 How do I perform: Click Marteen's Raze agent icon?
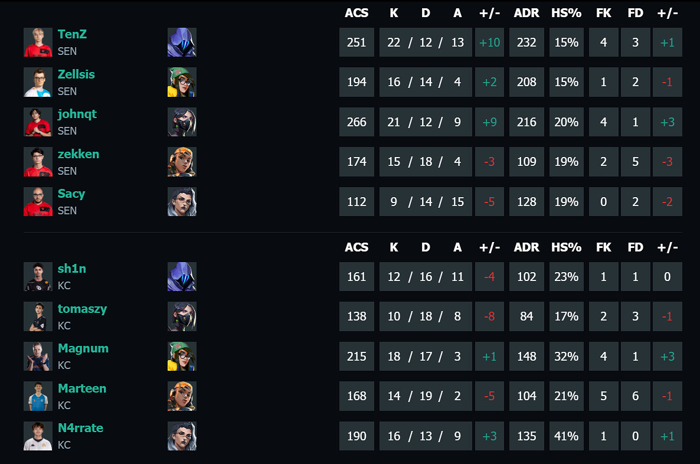[182, 396]
